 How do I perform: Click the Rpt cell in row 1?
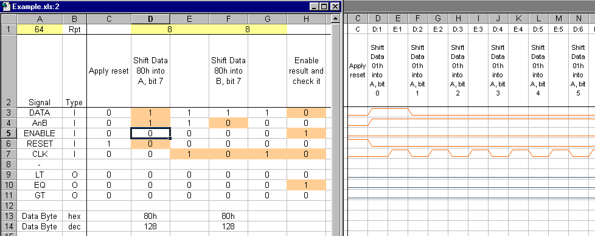tap(74, 29)
